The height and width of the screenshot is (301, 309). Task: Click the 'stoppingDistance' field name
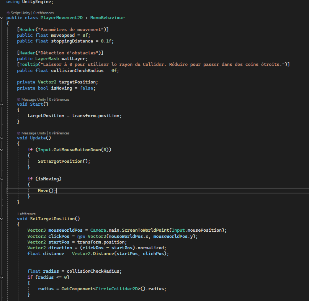(72, 41)
